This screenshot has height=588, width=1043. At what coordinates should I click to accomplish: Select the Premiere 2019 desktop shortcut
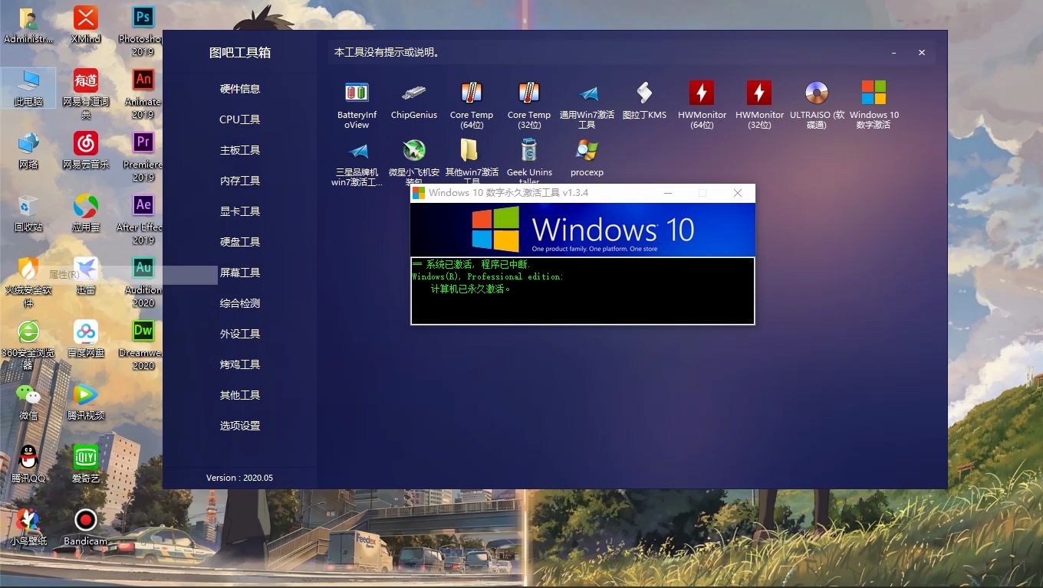[x=143, y=156]
